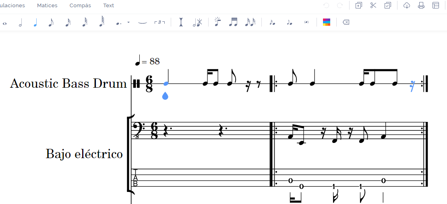Select the sixteenth note duration
Image resolution: width=447 pixels, height=204 pixels.
[x=68, y=23]
